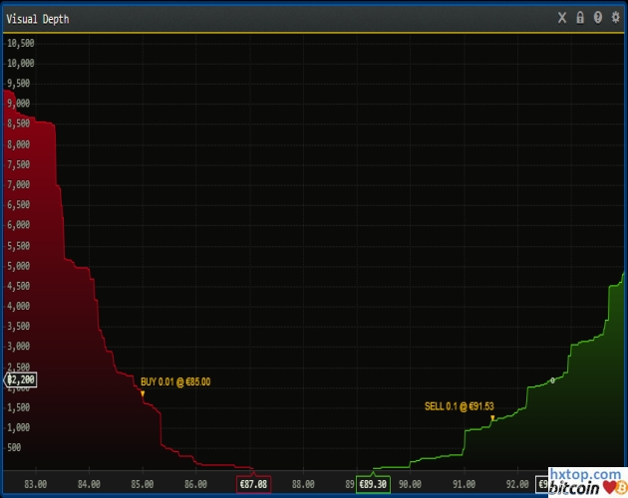Screen dimensions: 628x498
Task: Click the red €87.08 best bid price tag
Action: coord(254,484)
